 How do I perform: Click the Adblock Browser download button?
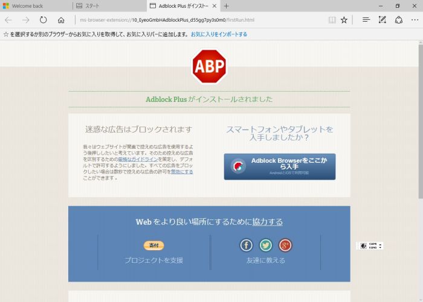(279, 166)
